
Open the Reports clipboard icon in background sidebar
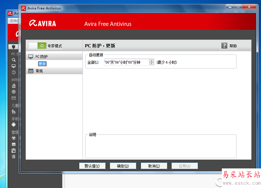pyautogui.click(x=14, y=150)
